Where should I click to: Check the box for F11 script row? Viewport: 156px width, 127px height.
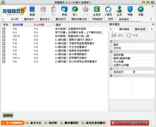point(4,33)
